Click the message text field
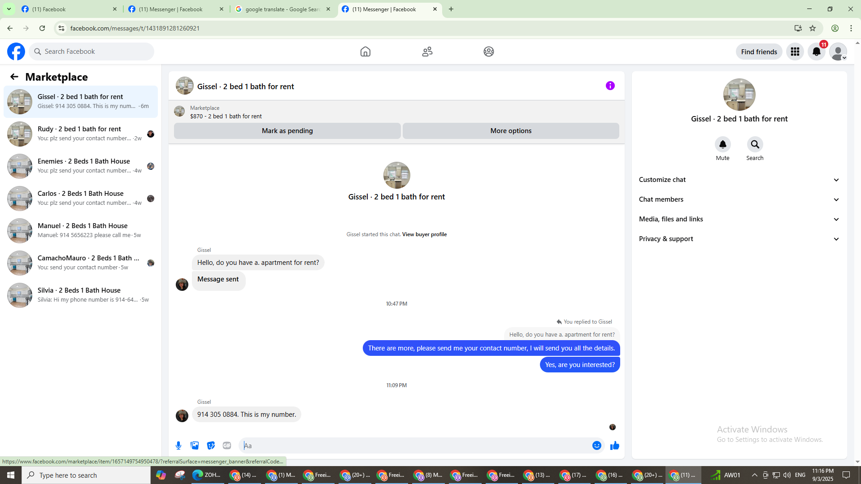The image size is (861, 484). pyautogui.click(x=415, y=445)
